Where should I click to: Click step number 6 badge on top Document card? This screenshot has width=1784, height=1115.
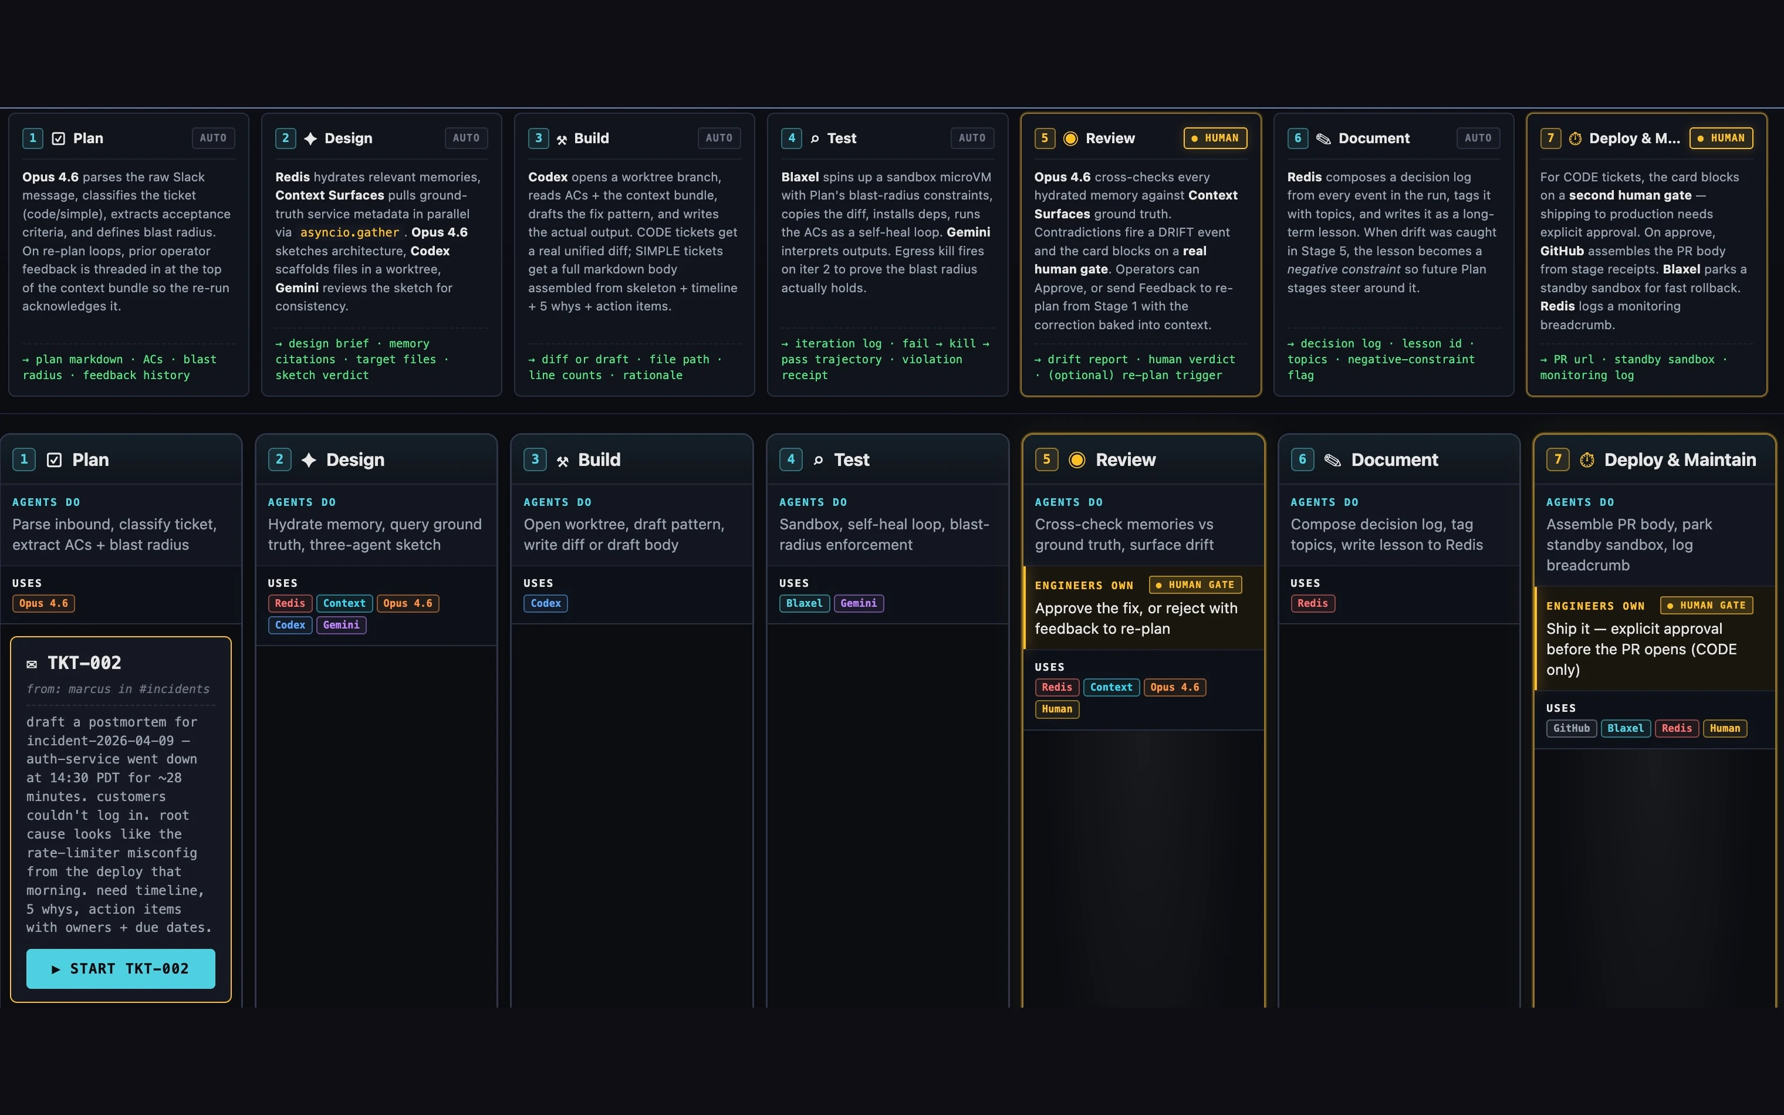click(1298, 138)
